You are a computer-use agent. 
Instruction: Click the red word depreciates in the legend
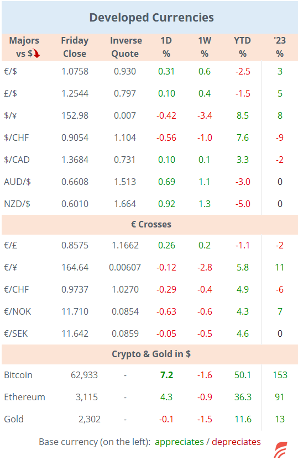tap(236, 442)
